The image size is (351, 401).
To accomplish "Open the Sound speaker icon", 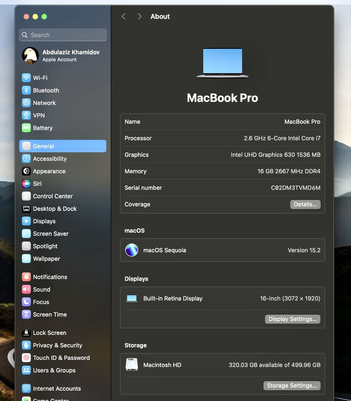I will (26, 290).
